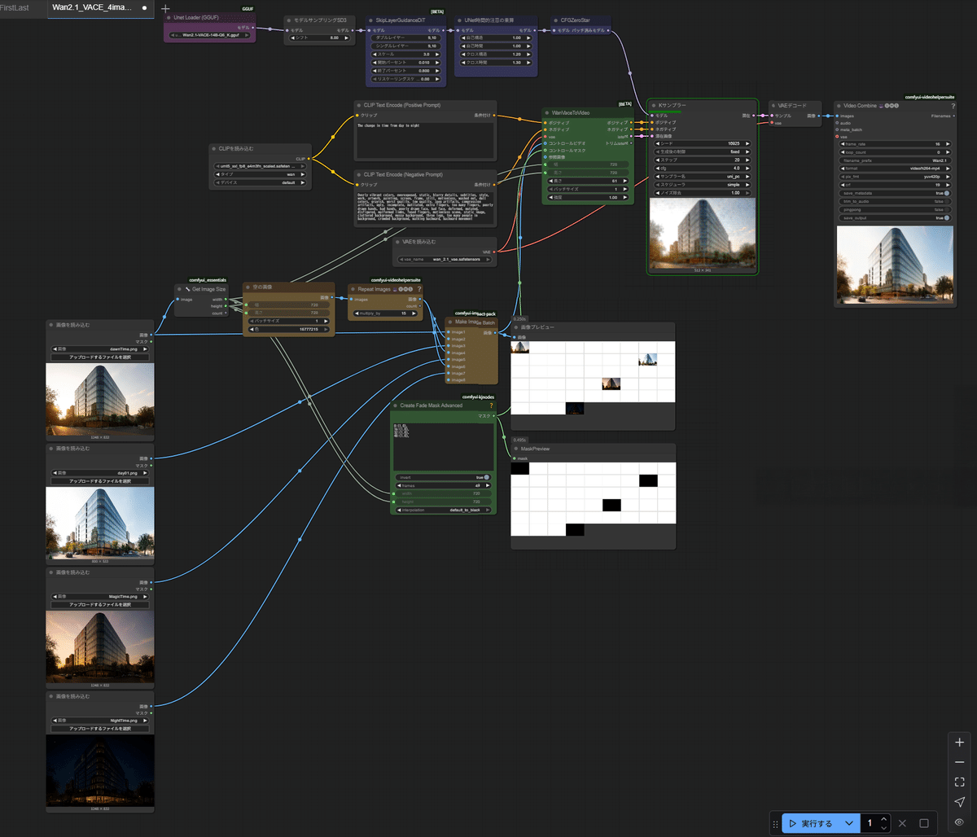Open help via the Video Combine question mark icon
This screenshot has height=837, width=977.
tap(953, 106)
